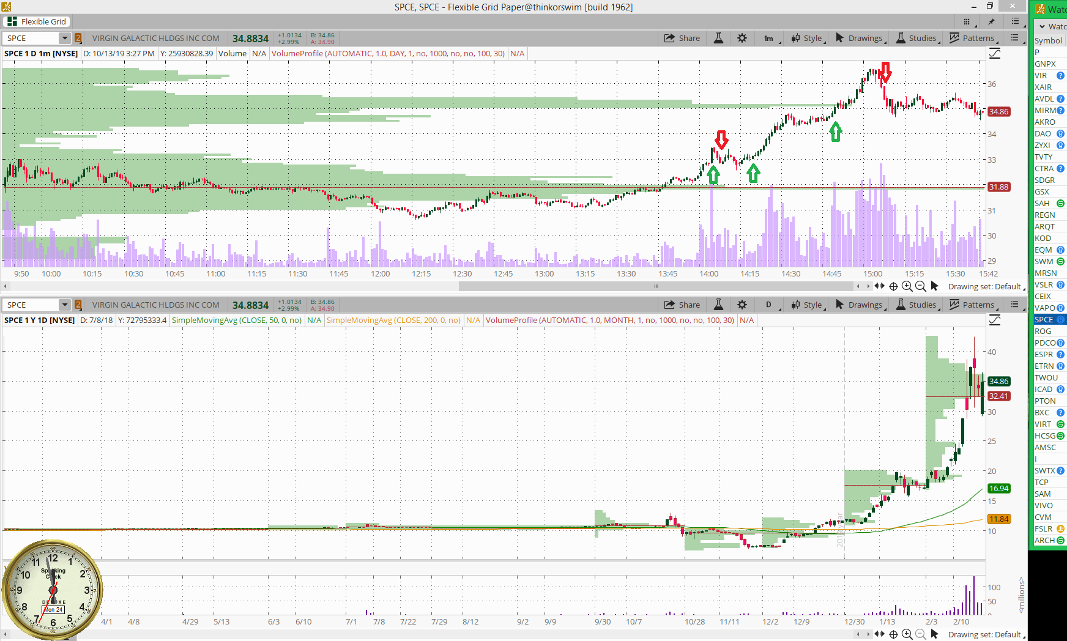Open lower chart symbol dropdown arrow
This screenshot has width=1067, height=641.
tap(64, 305)
